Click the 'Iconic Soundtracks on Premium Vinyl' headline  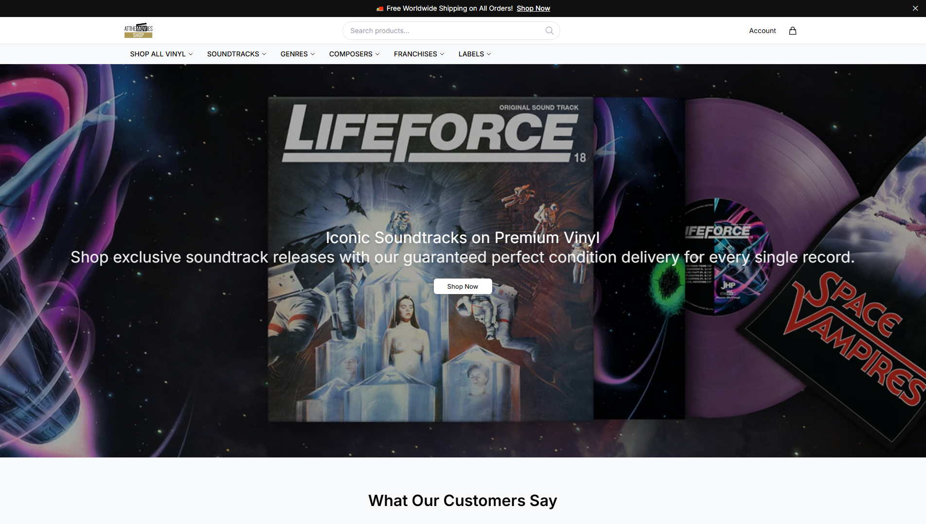[x=463, y=237]
